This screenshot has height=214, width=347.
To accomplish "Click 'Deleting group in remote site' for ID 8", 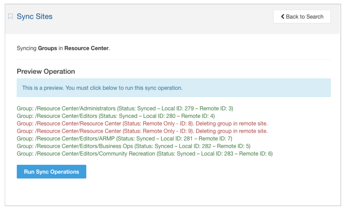I will pos(231,124).
